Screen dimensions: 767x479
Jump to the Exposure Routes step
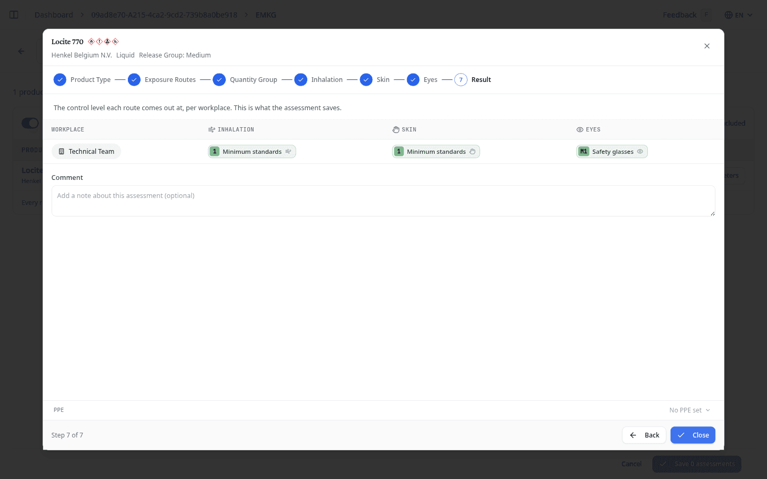[x=162, y=80]
